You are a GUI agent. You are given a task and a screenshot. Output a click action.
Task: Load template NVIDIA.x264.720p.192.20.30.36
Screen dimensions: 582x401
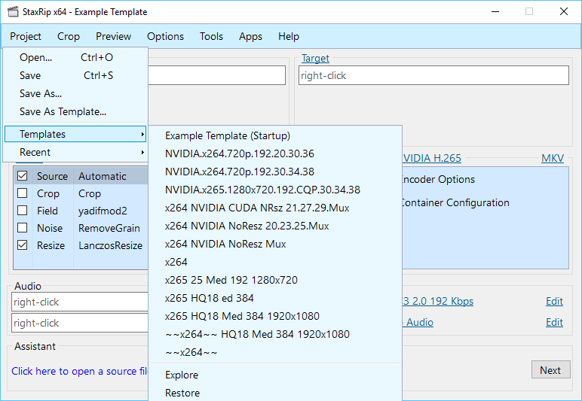[x=275, y=153]
